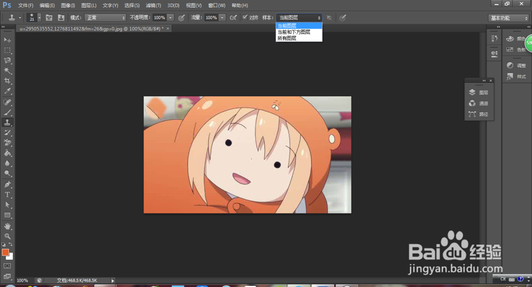Choose 所有图层 from sample list

click(x=299, y=38)
